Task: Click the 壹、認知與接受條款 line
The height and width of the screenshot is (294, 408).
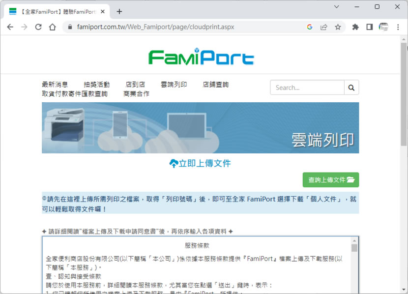Action: point(73,276)
